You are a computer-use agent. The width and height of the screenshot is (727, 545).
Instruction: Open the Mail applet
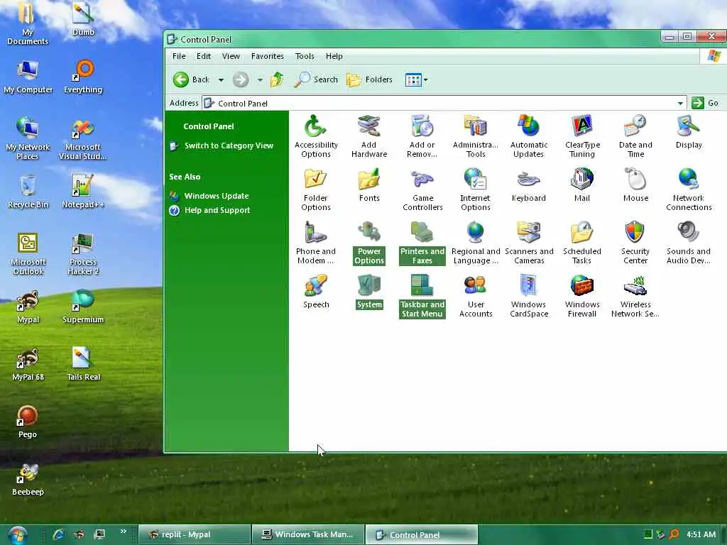(x=582, y=185)
